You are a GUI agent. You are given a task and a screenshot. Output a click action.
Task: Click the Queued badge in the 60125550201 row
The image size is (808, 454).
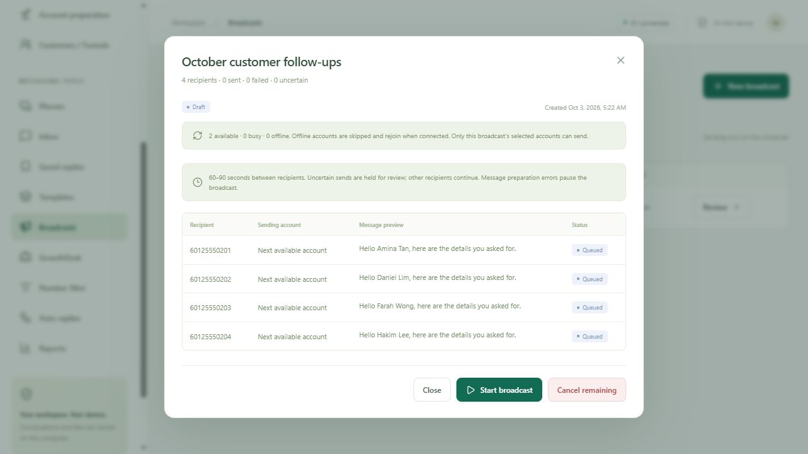[x=590, y=250]
